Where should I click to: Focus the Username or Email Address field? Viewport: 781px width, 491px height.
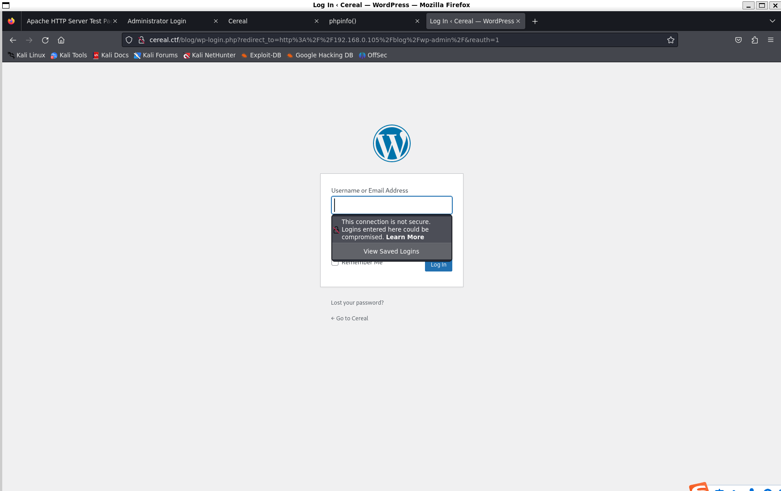click(392, 205)
